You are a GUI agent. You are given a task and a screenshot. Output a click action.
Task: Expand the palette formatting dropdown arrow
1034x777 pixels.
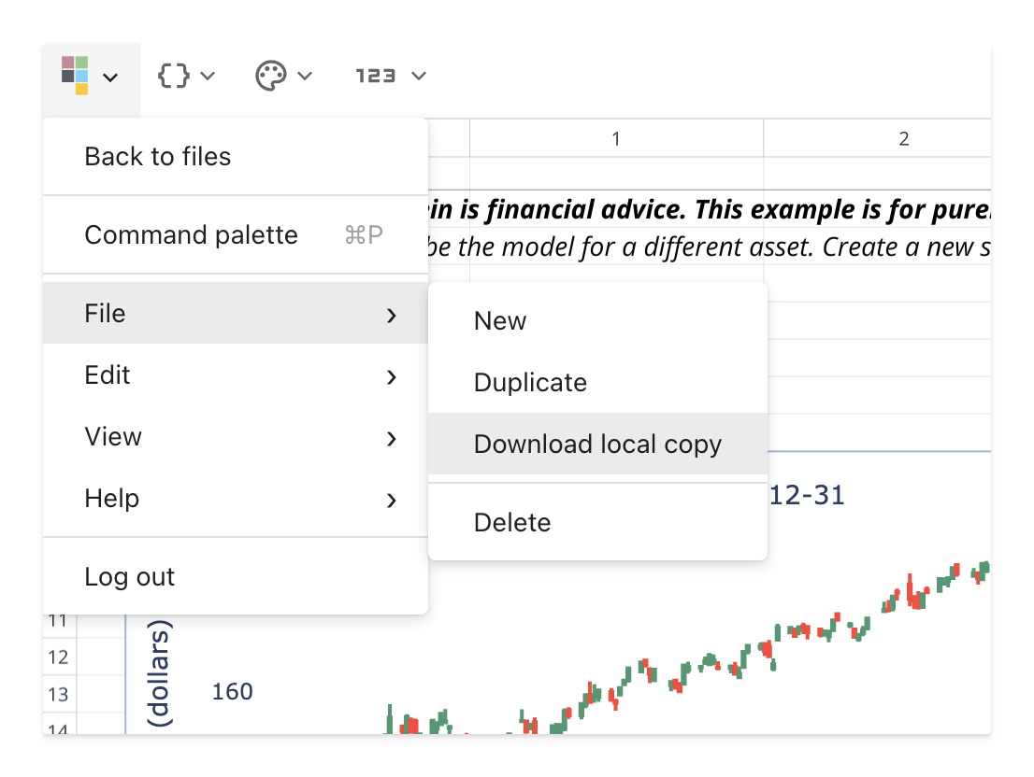305,76
